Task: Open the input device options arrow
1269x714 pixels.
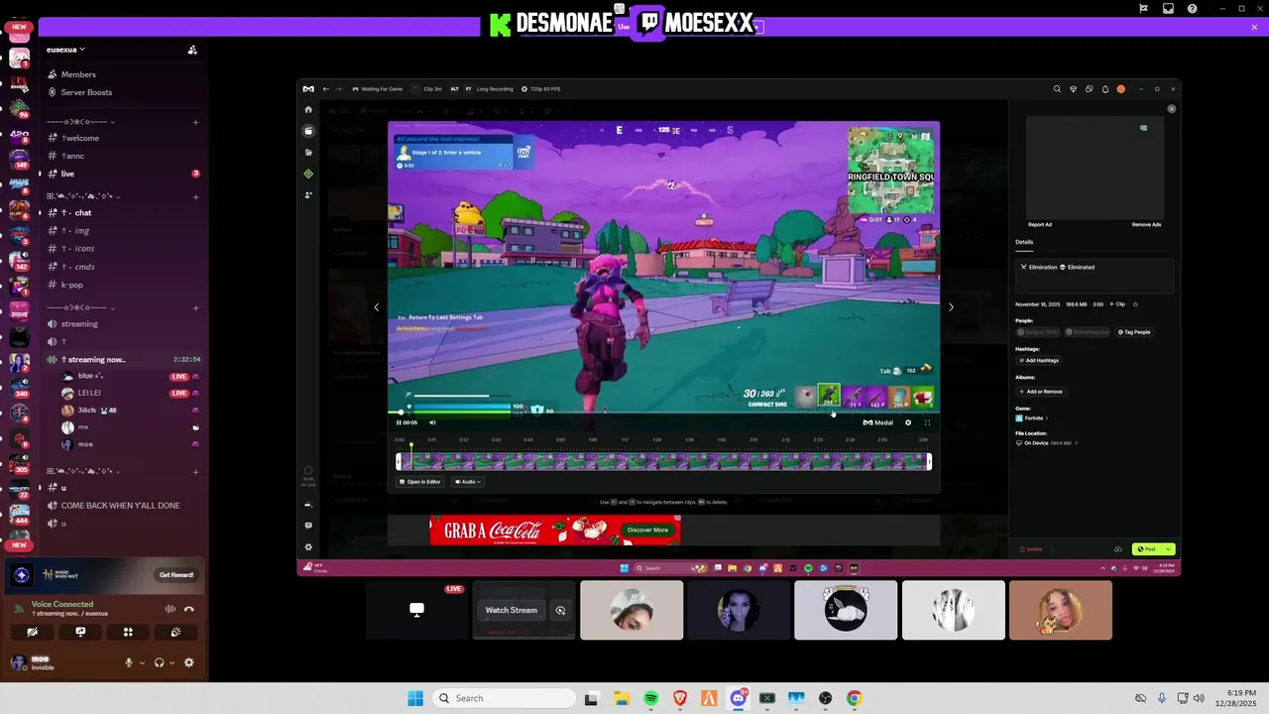Action: pos(142,662)
